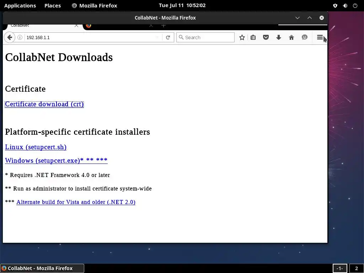This screenshot has height=273, width=364.
Task: Reload the current page
Action: point(168,37)
